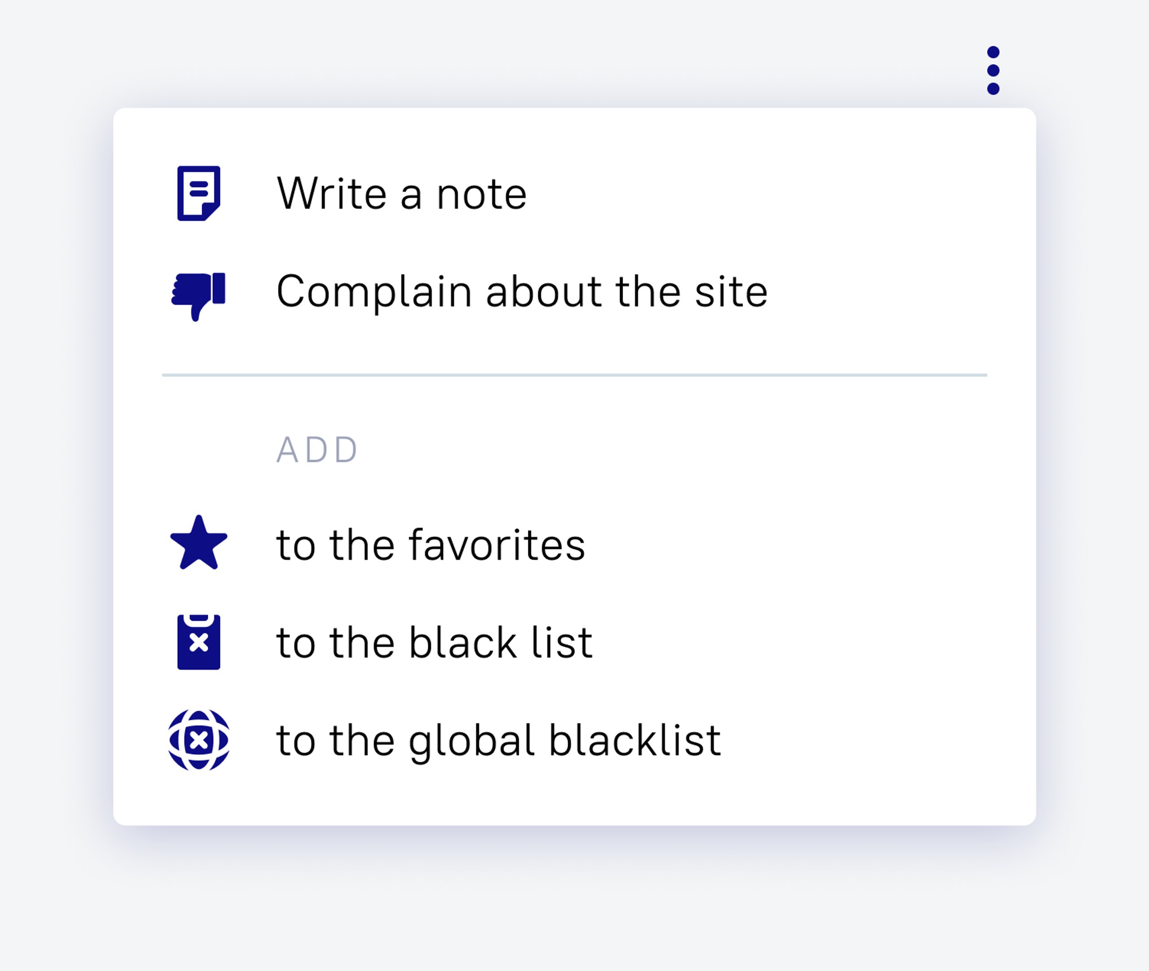
Task: Click the globe with X icon
Action: pyautogui.click(x=199, y=740)
